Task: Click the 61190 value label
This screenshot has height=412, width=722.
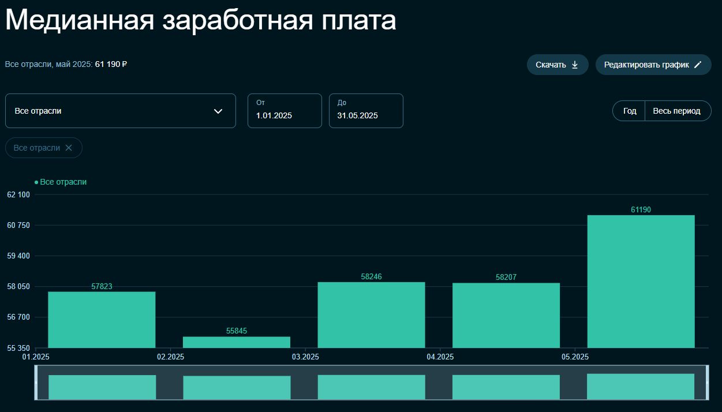Action: (x=641, y=210)
